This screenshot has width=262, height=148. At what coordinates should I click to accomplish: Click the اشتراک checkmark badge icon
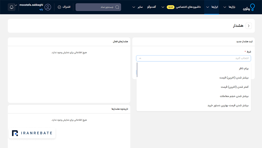(x=59, y=7)
